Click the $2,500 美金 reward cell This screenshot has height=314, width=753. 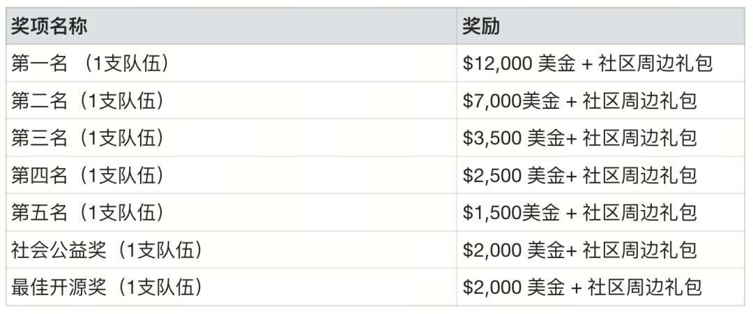(x=515, y=175)
